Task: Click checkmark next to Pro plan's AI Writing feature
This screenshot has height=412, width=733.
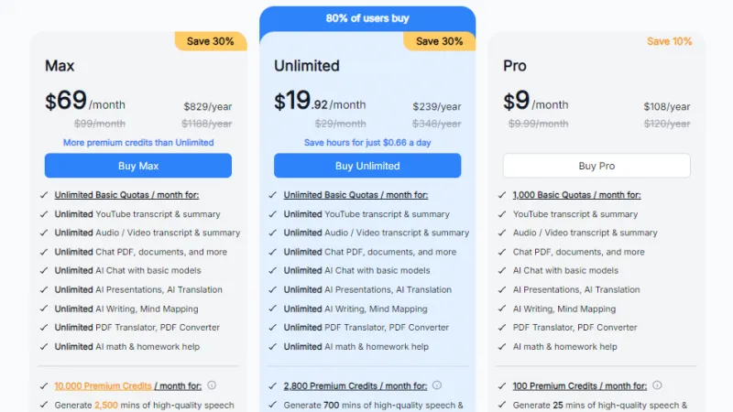Action: point(502,309)
